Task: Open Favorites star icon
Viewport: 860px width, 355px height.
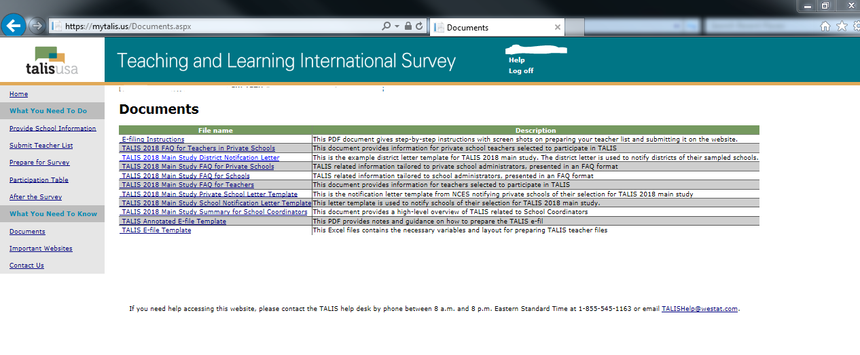Action: 841,26
